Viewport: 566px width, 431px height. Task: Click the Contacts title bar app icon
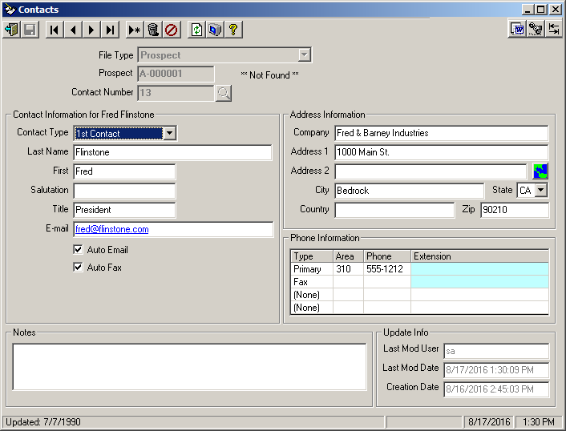[x=10, y=10]
